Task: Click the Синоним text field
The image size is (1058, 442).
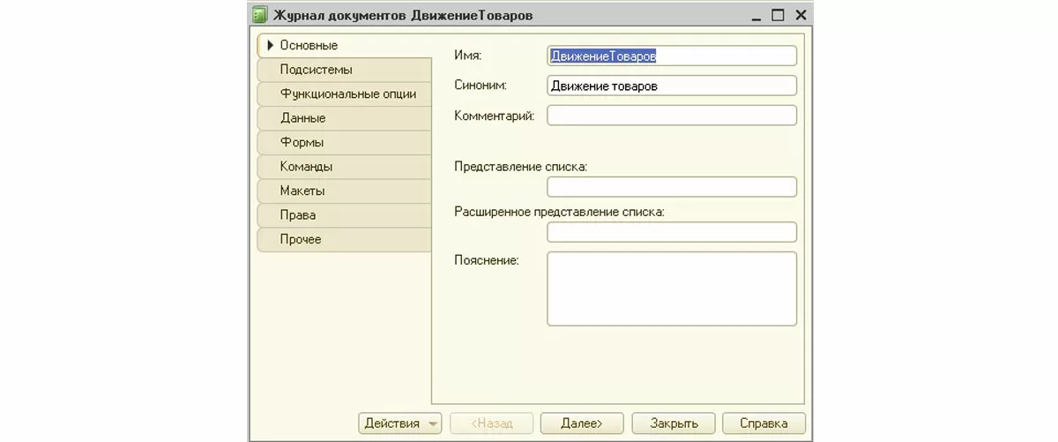Action: 671,86
